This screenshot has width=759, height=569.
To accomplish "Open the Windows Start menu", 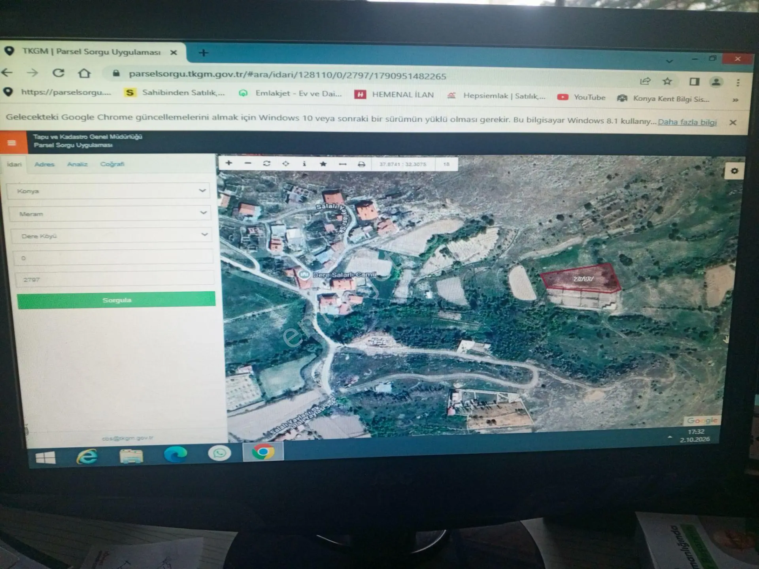I will pos(45,458).
